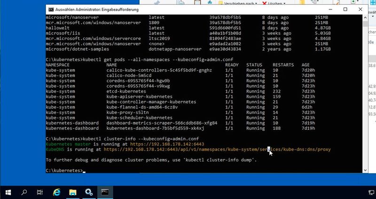
Task: Click the text 'Kubernetes master'
Action: [68, 144]
